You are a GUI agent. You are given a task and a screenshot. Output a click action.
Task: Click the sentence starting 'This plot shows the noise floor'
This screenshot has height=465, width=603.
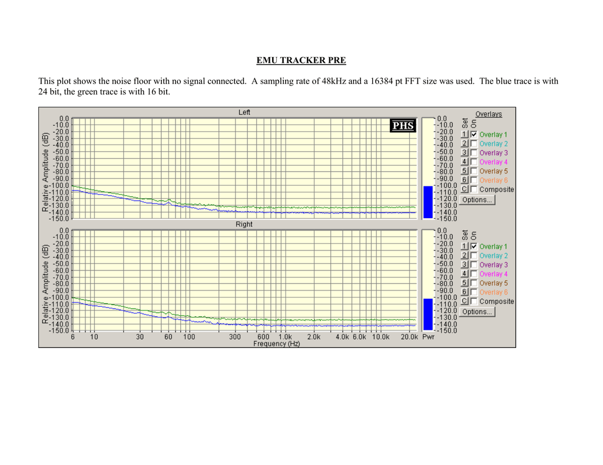pyautogui.click(x=143, y=81)
